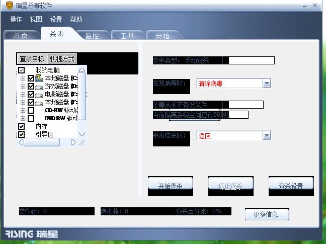Uncheck the 电影磁盘 E: checkbox
Image resolution: width=326 pixels, height=244 pixels.
[31, 94]
